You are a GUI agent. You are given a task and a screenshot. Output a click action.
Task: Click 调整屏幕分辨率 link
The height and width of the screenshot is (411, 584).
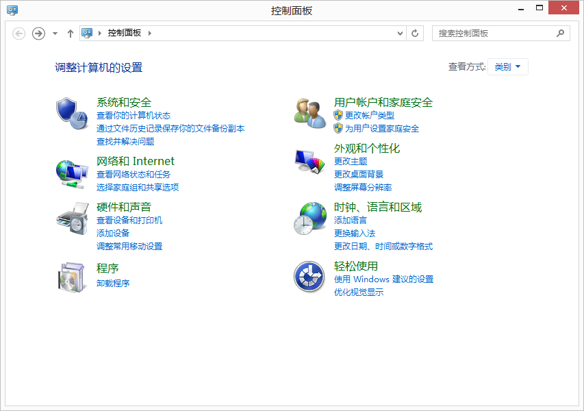[363, 188]
